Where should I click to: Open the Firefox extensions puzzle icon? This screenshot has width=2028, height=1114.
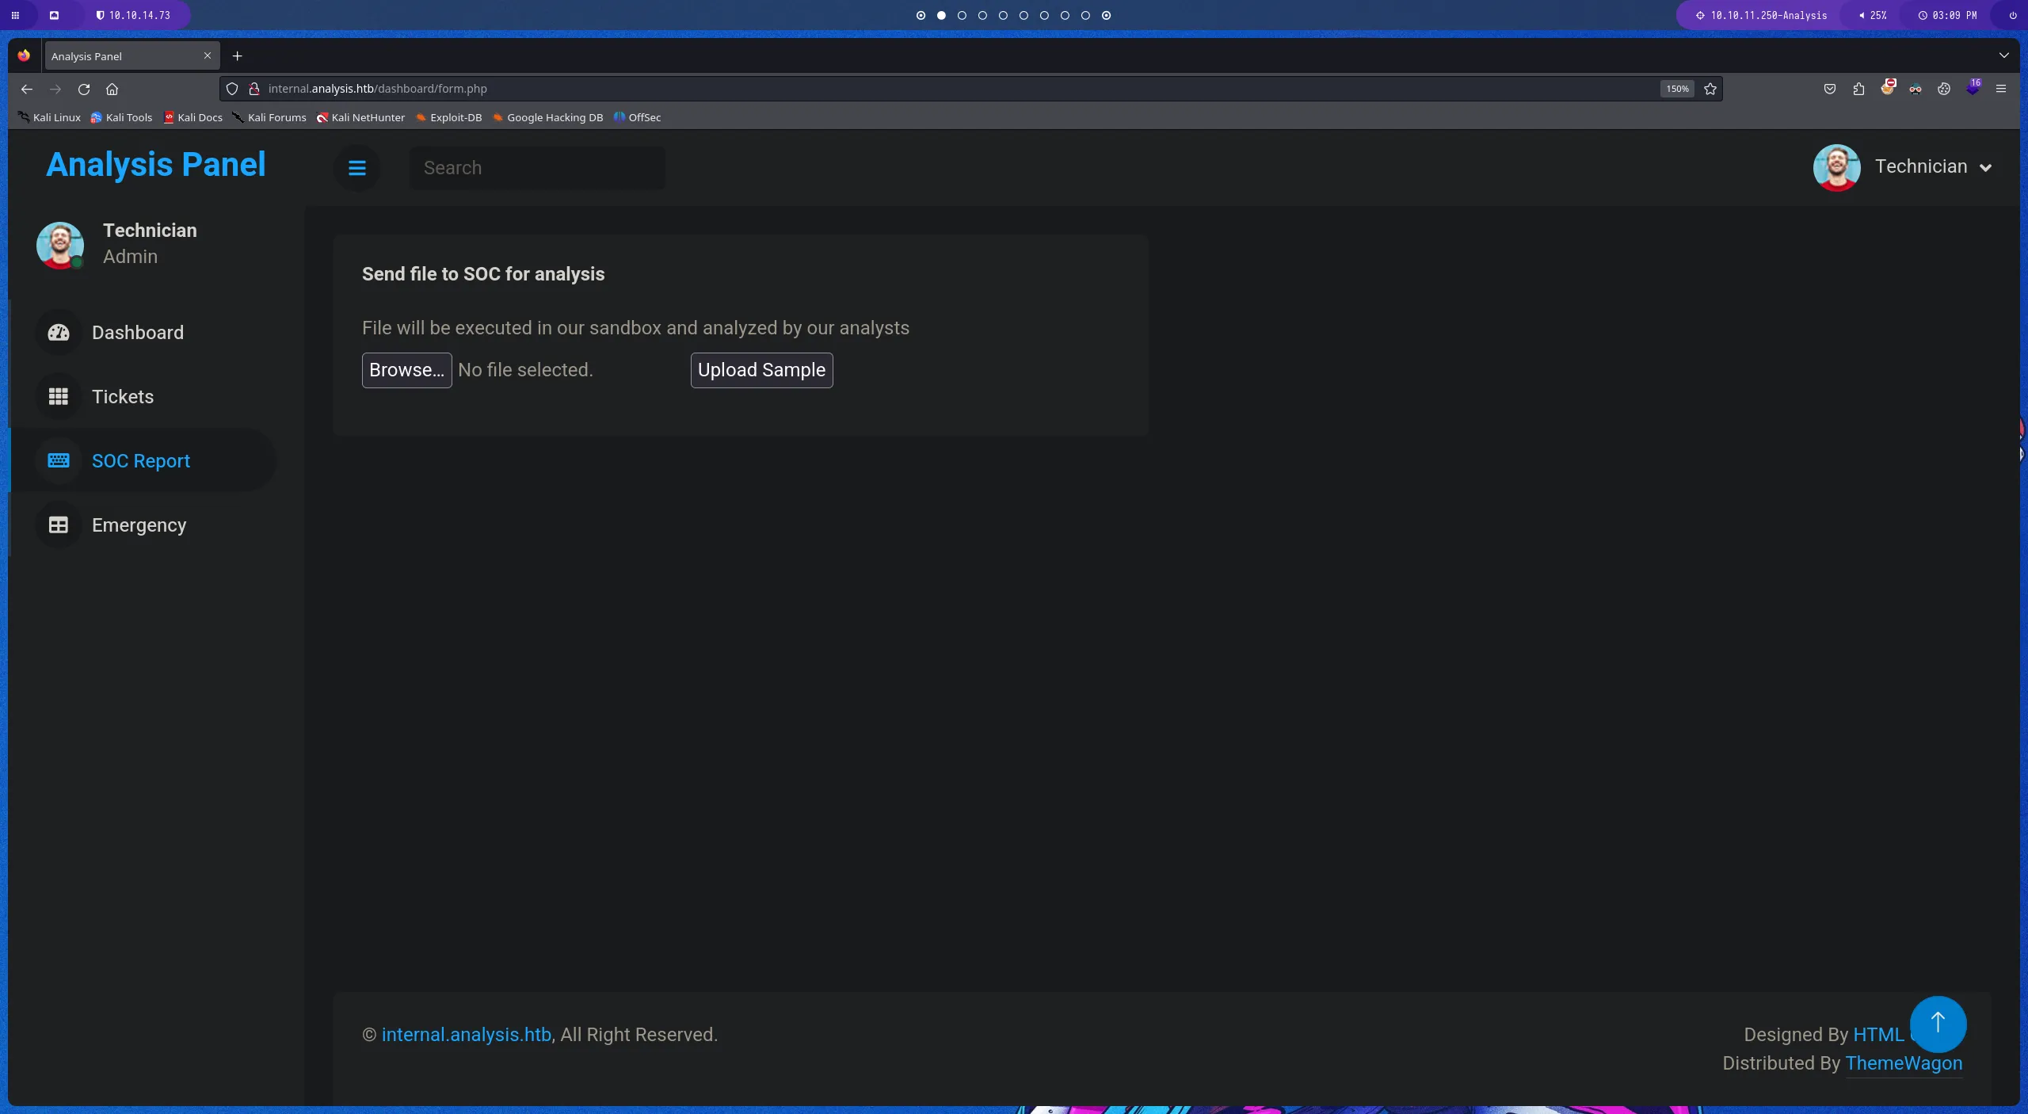click(x=1858, y=89)
